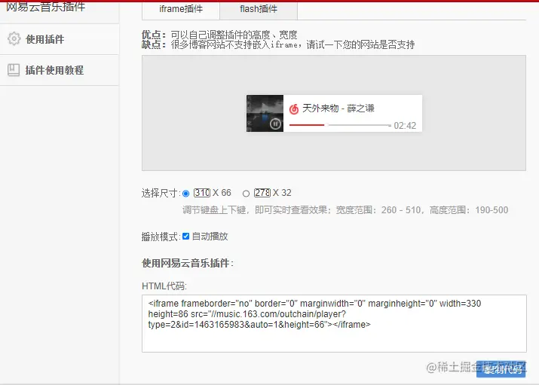Viewport: 539px width, 385px height.
Task: Open the 插件使用教程 book icon
Action: point(14,70)
